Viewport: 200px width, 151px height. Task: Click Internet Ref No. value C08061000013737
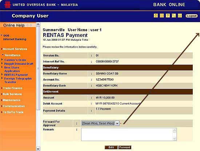107,61
